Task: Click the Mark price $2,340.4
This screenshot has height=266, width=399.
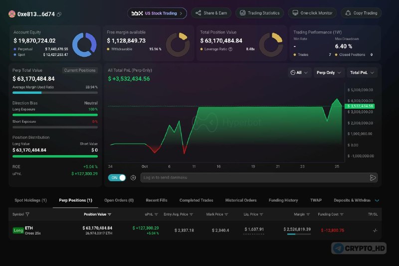Action: coord(220,231)
